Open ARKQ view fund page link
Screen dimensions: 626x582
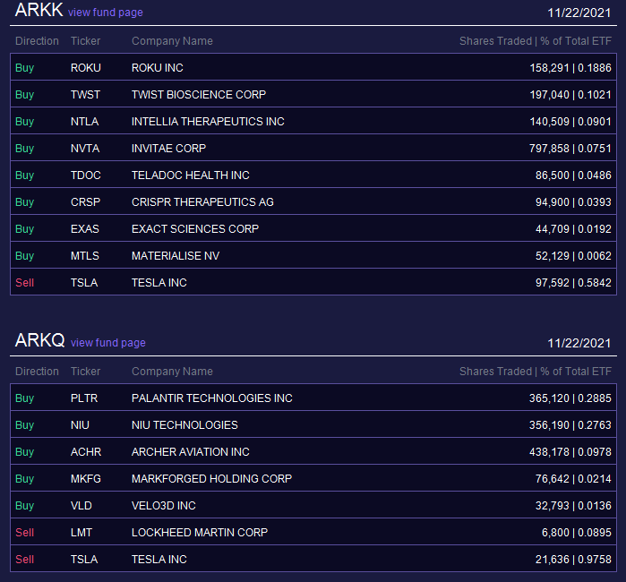(108, 343)
